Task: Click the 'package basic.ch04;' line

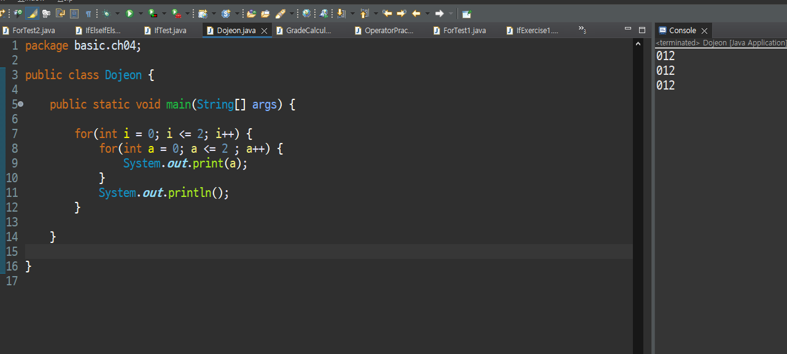Action: coord(83,45)
